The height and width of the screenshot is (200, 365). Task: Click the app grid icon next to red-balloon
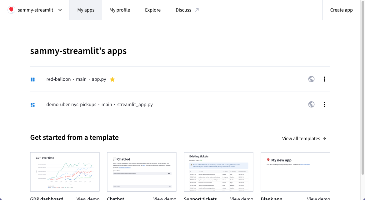click(x=32, y=79)
